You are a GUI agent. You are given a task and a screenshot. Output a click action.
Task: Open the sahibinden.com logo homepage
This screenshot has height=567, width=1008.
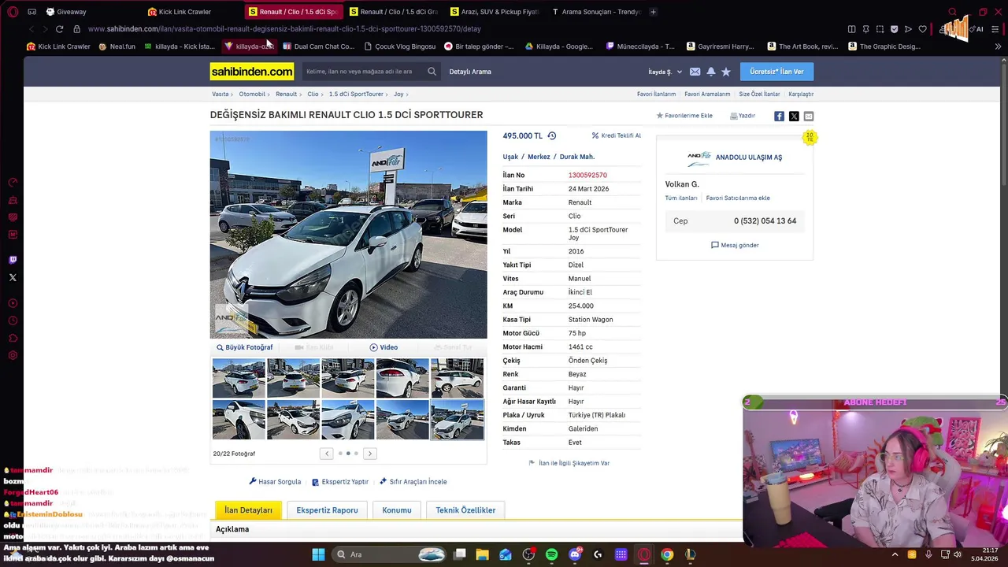click(252, 72)
